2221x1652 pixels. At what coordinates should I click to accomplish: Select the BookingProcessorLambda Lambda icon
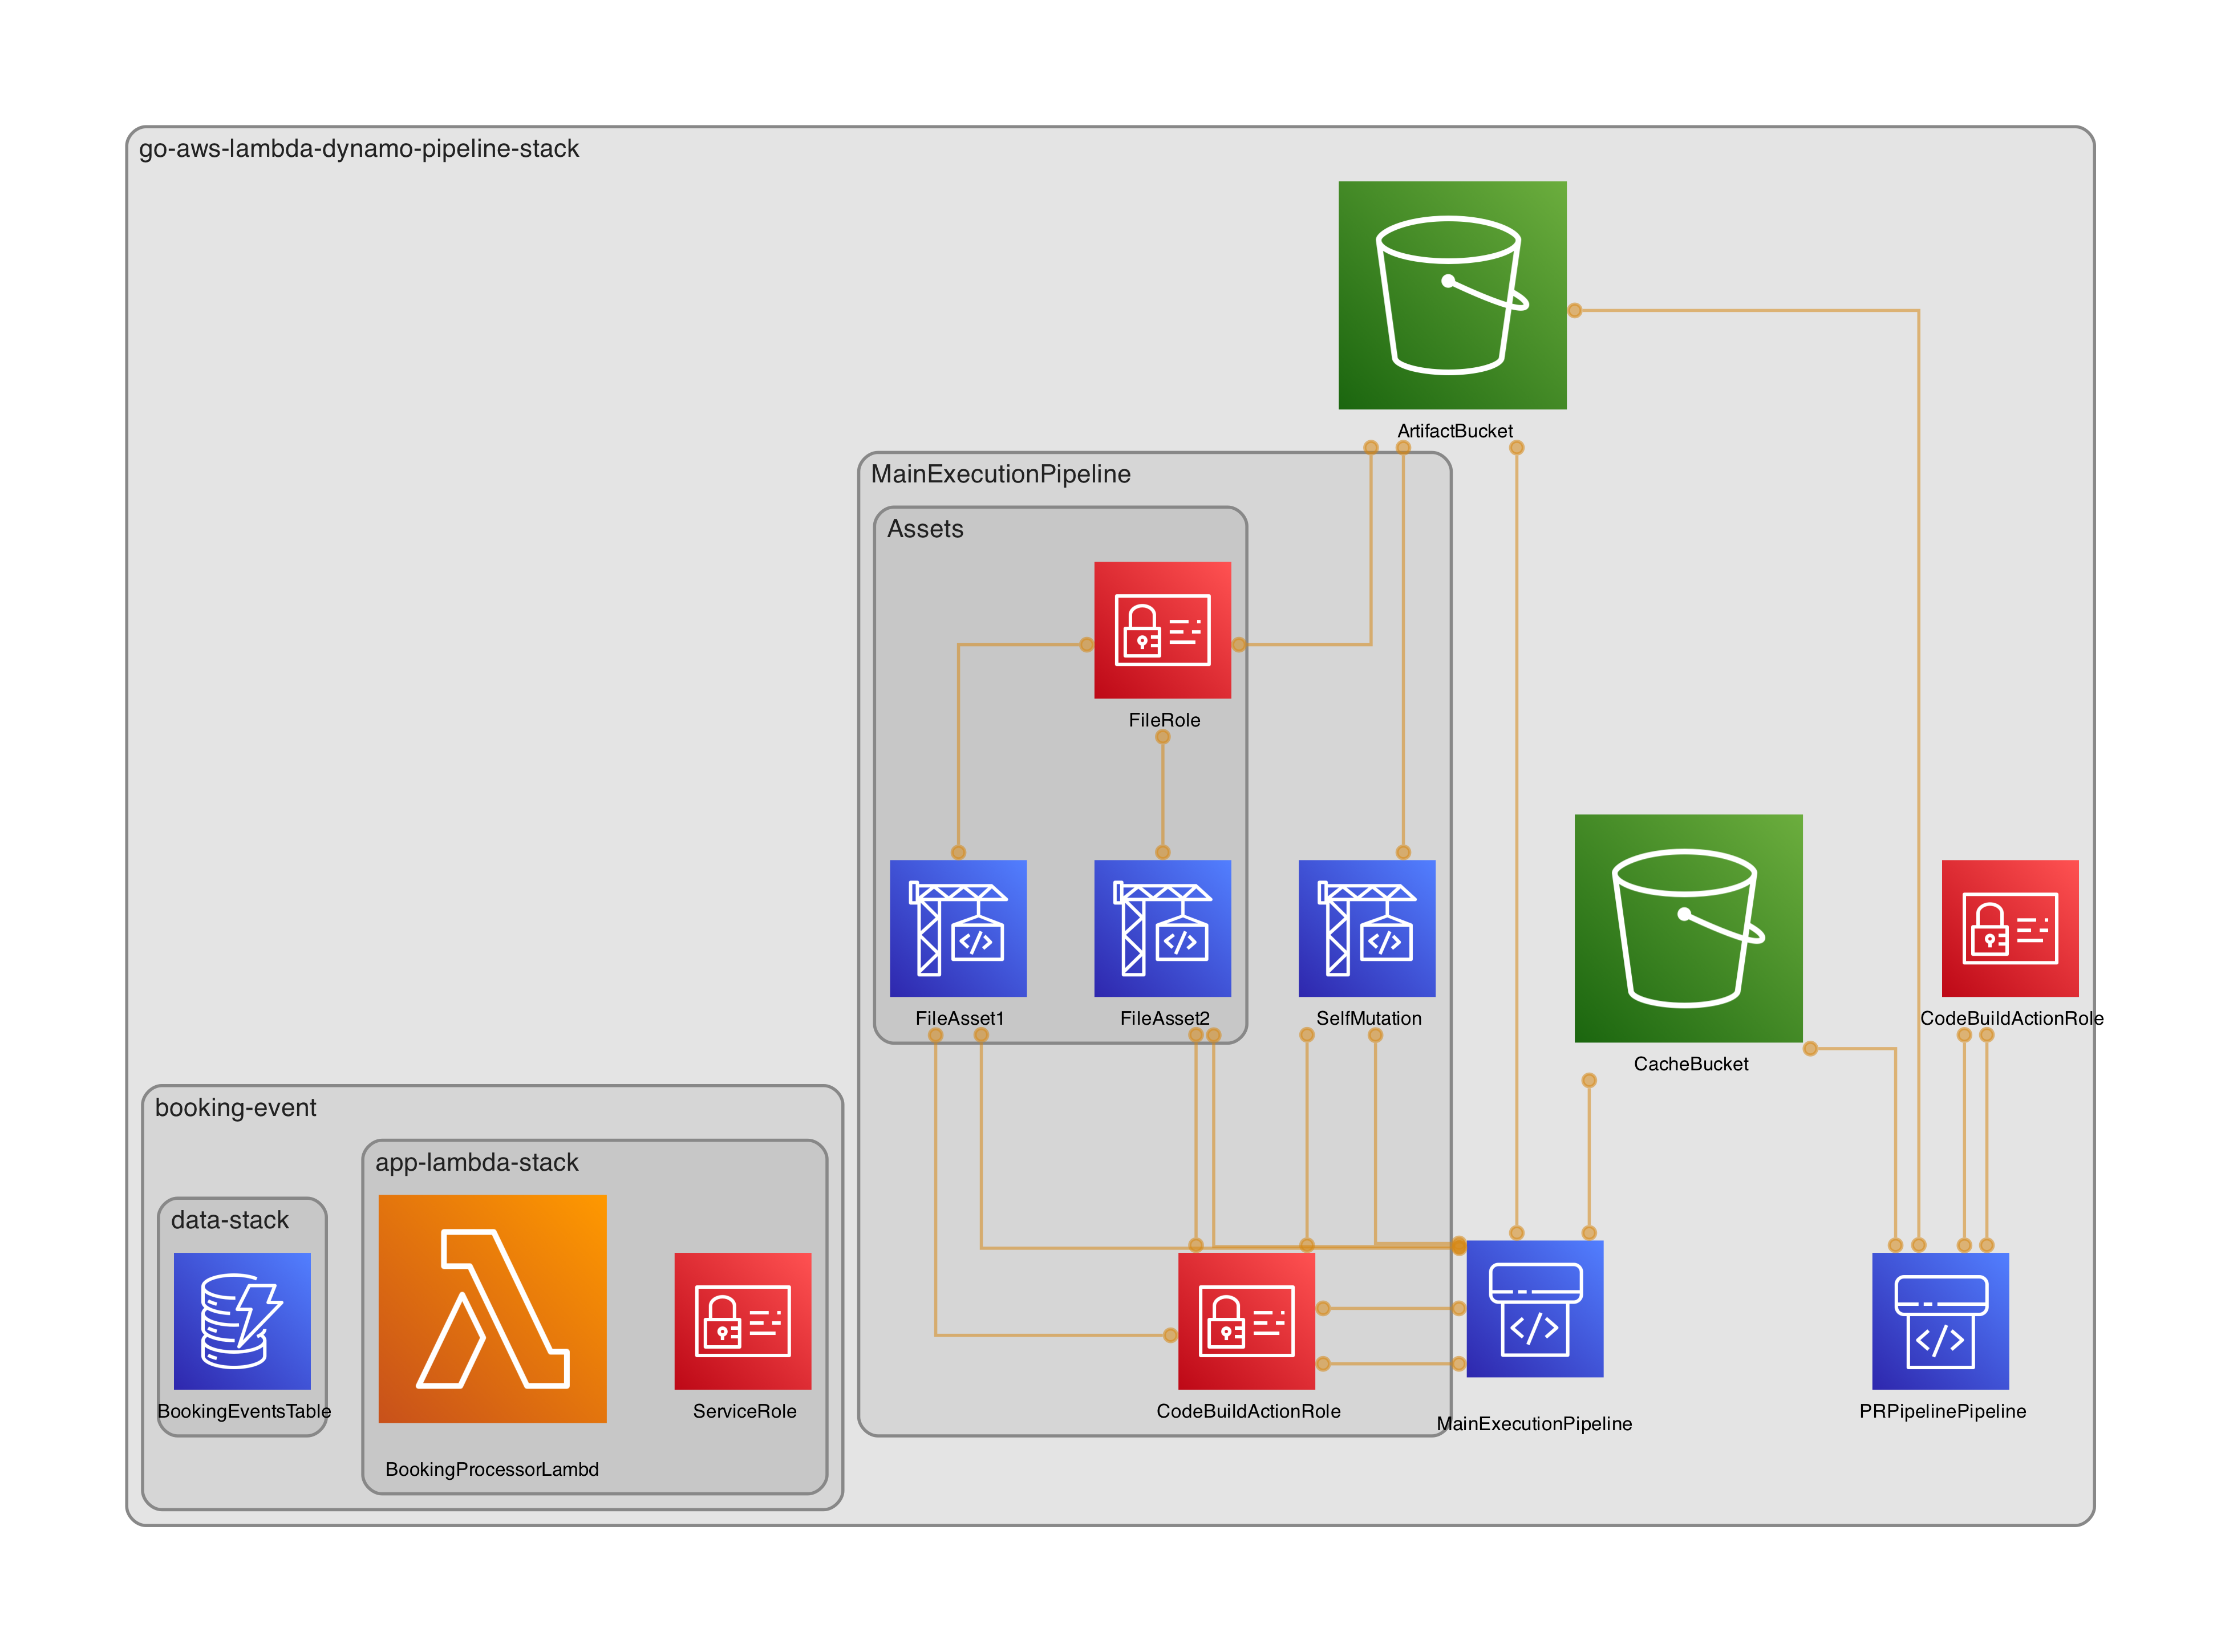point(492,1309)
